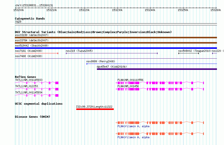
Task: Select the DGV Structural Variants track title
Action: (x=93, y=32)
